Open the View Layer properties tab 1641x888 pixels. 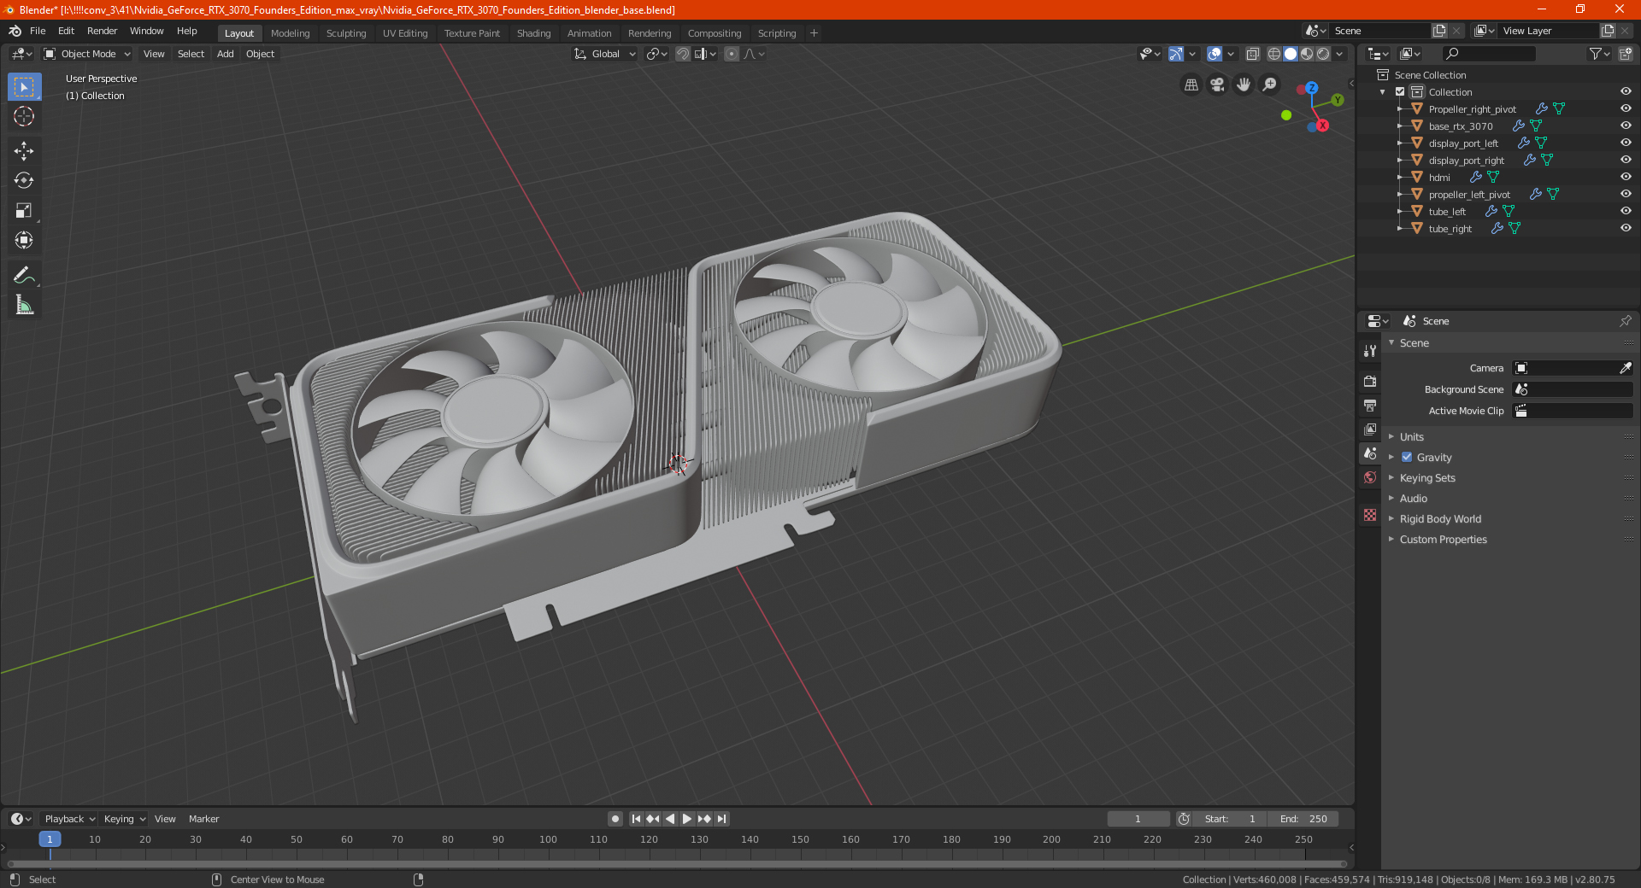(x=1370, y=429)
